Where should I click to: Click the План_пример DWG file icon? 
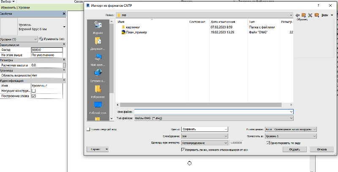[123, 32]
